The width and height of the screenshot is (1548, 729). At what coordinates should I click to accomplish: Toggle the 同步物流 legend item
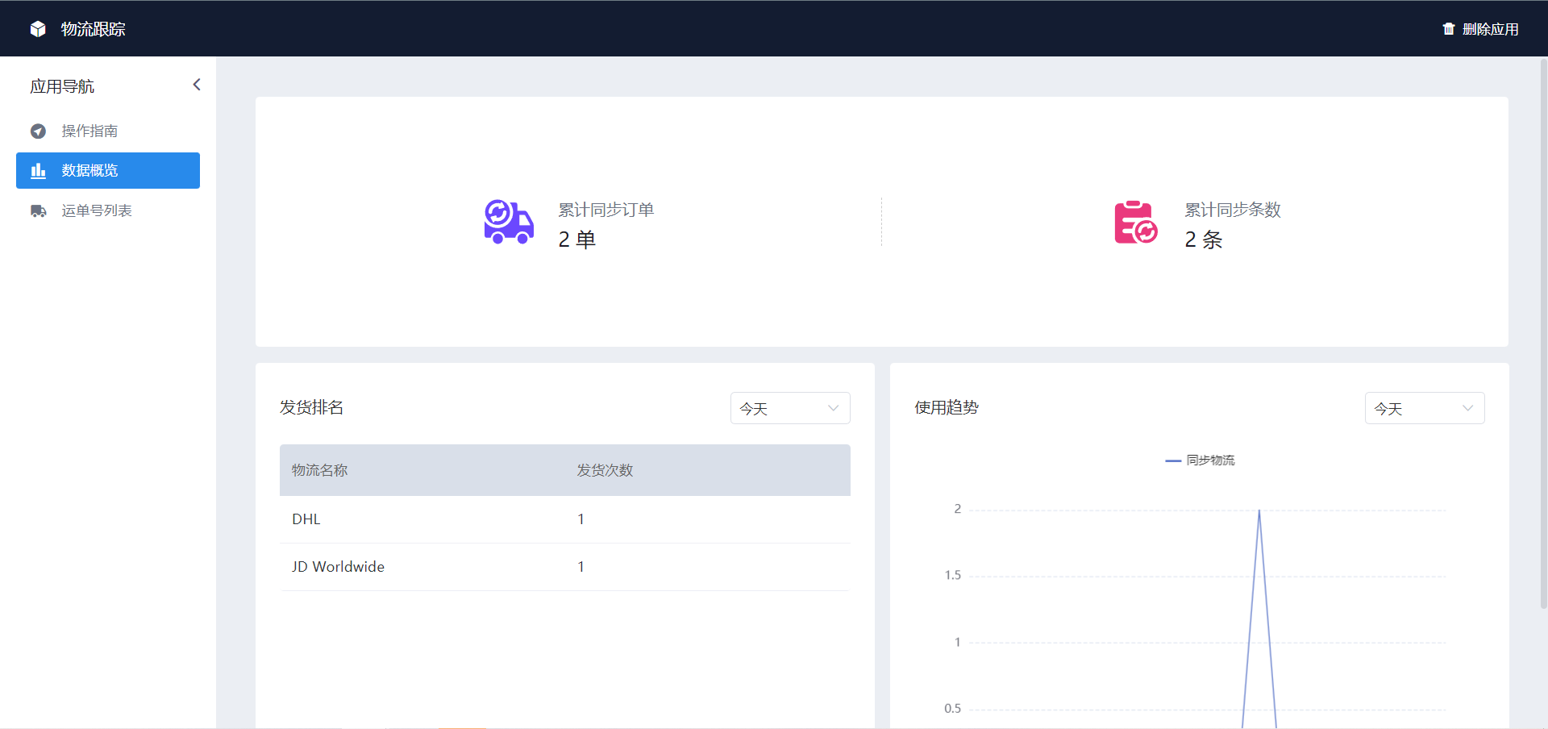click(x=1200, y=460)
